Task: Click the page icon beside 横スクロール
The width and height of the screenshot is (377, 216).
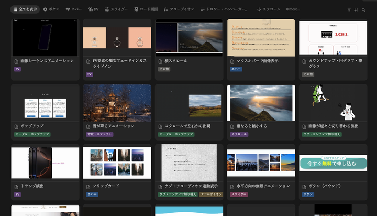Action: (x=161, y=61)
